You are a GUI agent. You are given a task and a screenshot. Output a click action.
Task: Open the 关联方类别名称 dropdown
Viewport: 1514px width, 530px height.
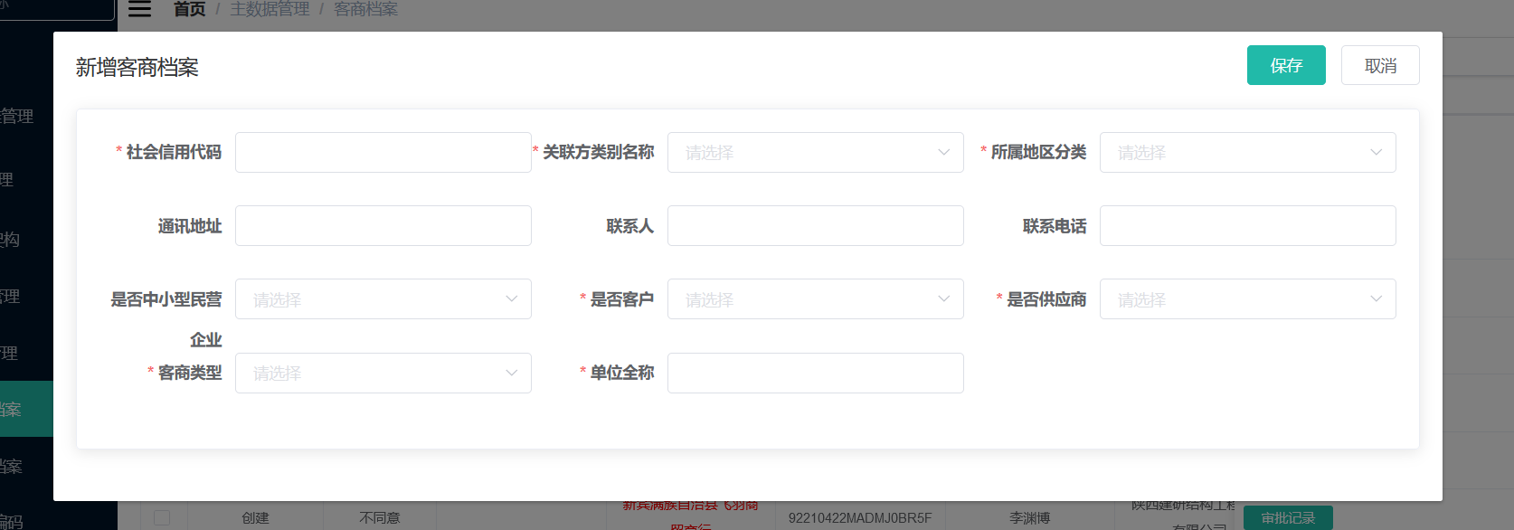pos(814,152)
